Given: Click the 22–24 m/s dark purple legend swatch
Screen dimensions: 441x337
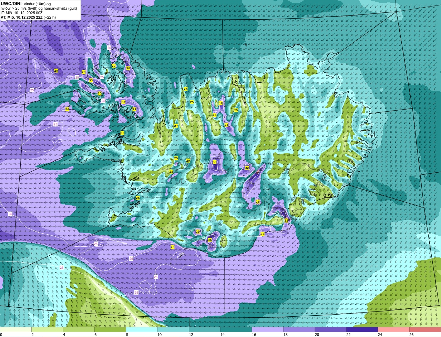Looking at the screenshot, I should [362, 329].
